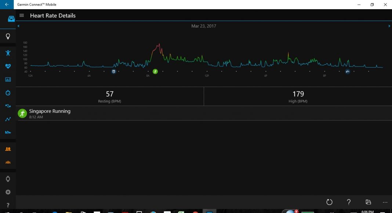Viewport: 392px width, 213px height.
Task: Minimize the Garmin Connect Mobile window
Action: pyautogui.click(x=359, y=4)
